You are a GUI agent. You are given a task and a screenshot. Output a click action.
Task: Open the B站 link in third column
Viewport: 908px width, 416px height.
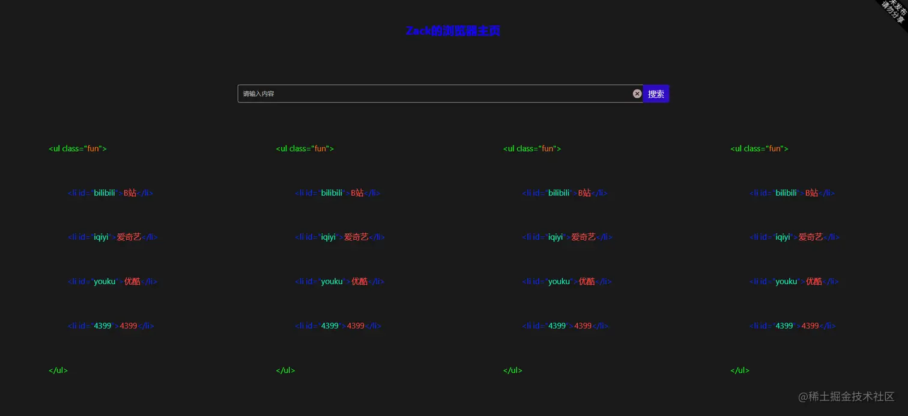click(x=584, y=193)
